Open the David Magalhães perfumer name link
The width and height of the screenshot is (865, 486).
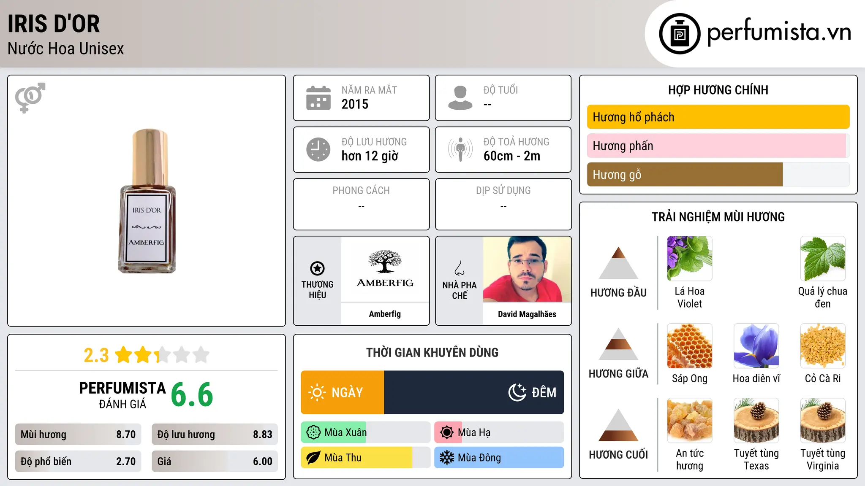527,314
